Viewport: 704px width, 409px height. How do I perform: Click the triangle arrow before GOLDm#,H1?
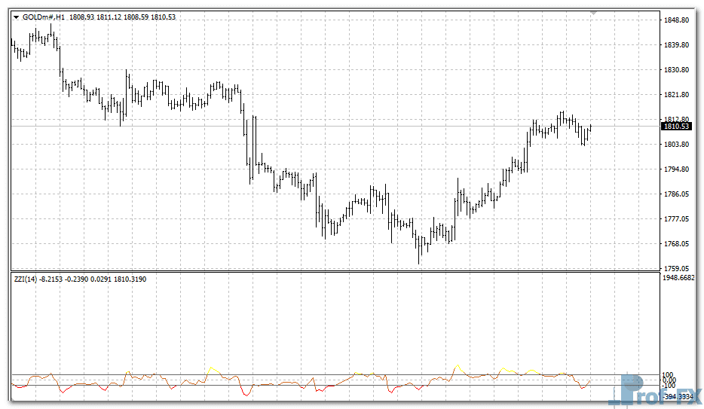[16, 17]
